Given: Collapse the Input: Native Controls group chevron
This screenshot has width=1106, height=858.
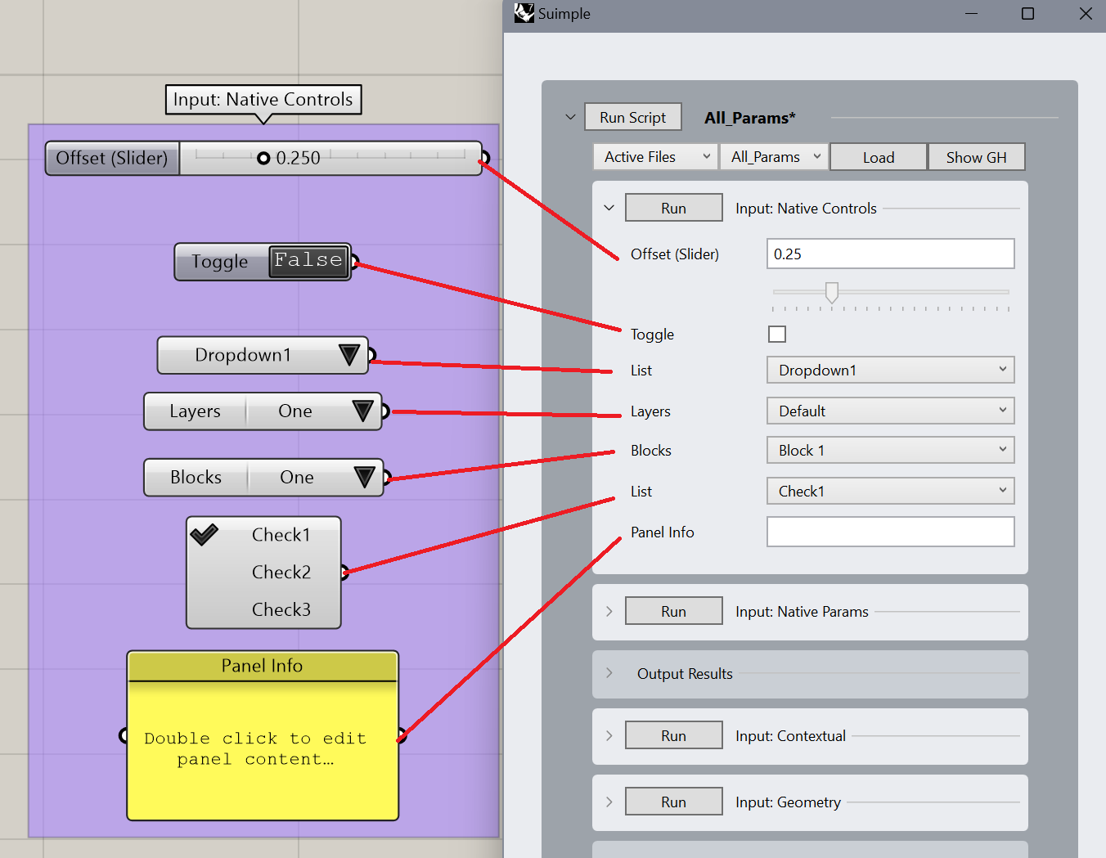Looking at the screenshot, I should click(x=609, y=208).
